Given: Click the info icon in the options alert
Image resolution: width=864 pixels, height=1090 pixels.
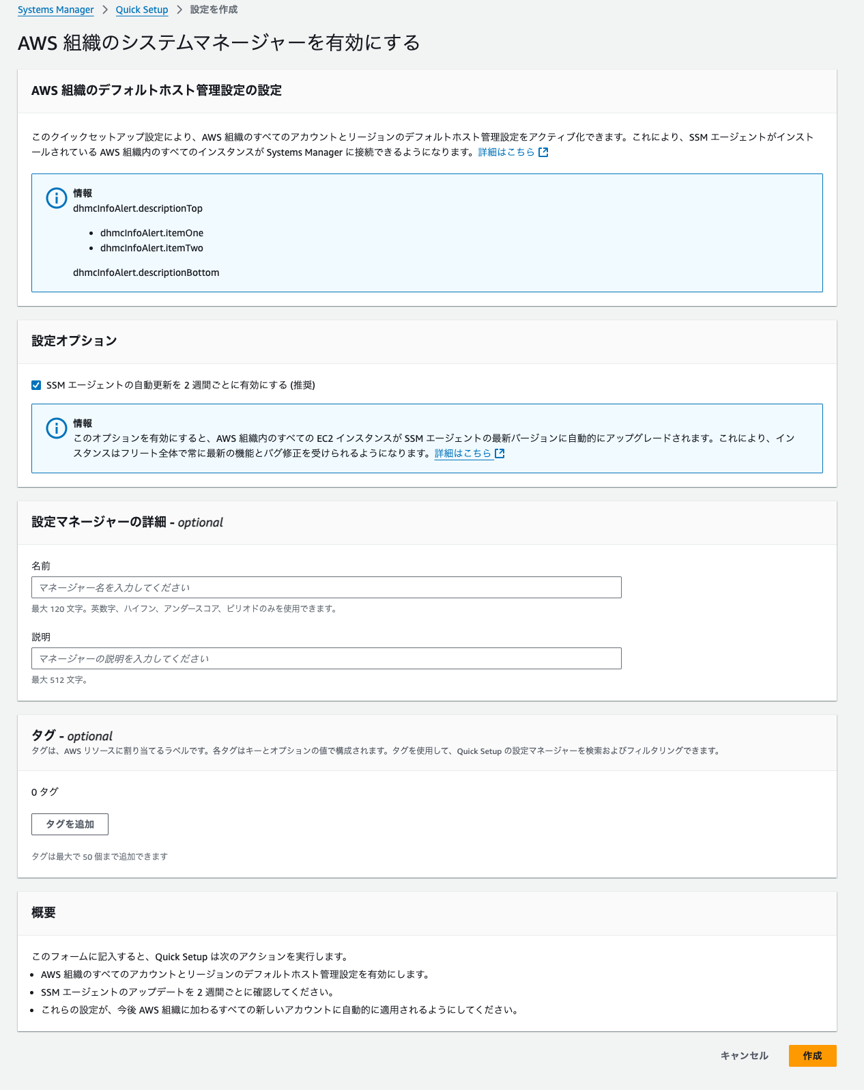Looking at the screenshot, I should point(56,428).
